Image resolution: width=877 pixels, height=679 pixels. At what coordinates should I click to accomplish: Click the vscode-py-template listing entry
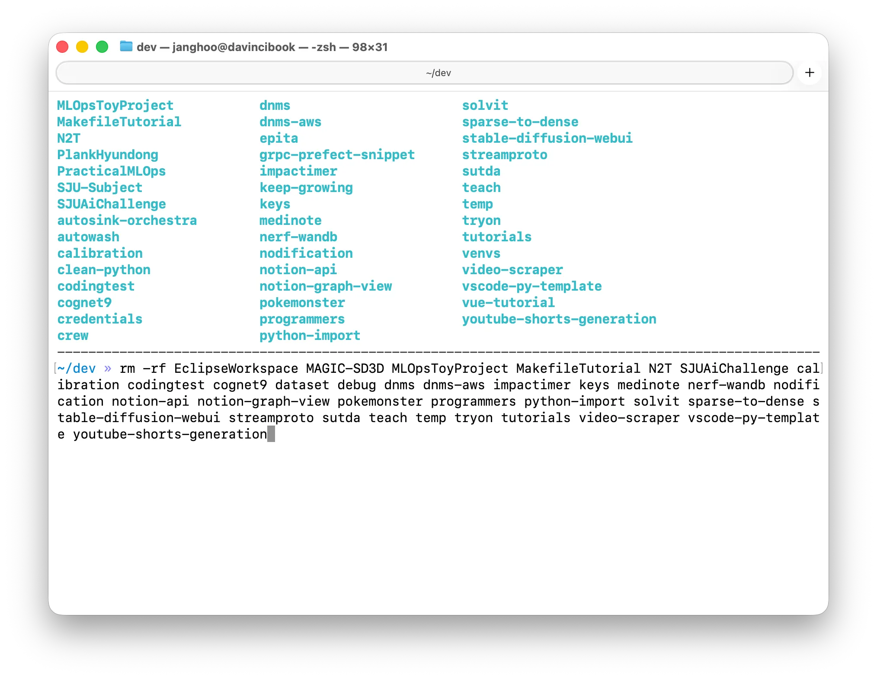[x=531, y=286]
